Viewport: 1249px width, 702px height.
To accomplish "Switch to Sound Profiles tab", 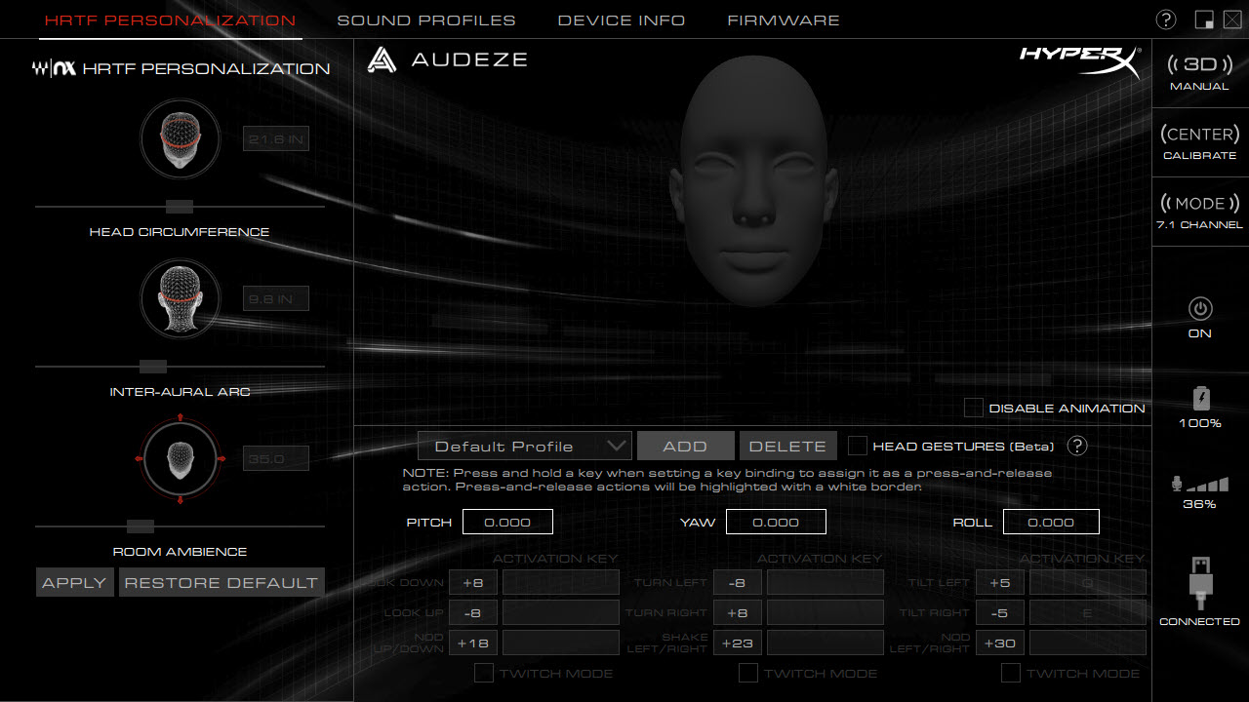I will pos(426,19).
